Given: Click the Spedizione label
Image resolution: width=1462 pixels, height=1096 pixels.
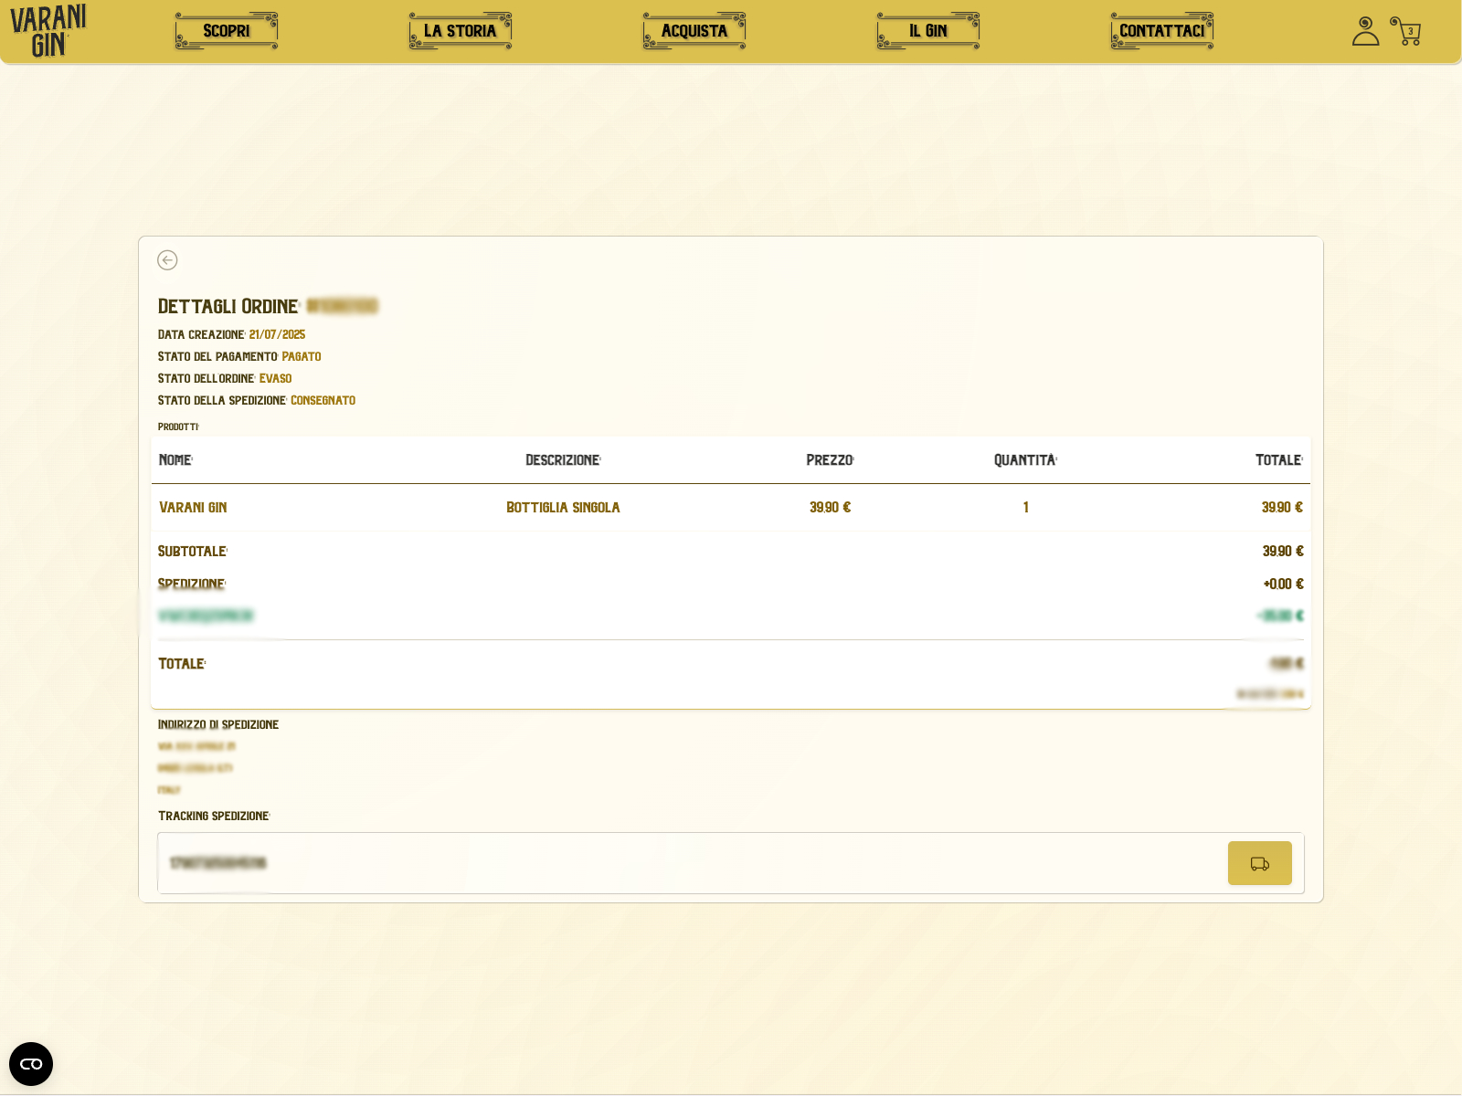Looking at the screenshot, I should coord(192,585).
